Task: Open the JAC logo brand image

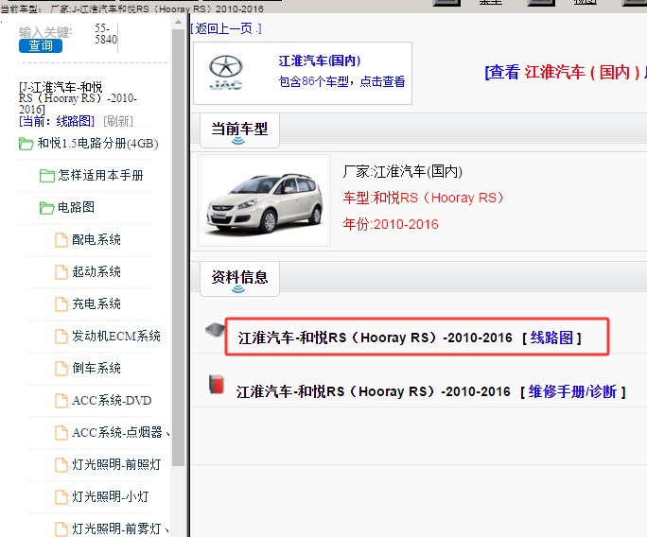Action: click(226, 73)
